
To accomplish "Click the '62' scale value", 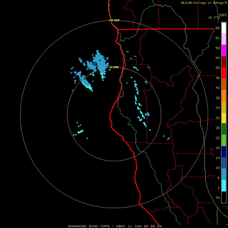I will click(x=218, y=38).
